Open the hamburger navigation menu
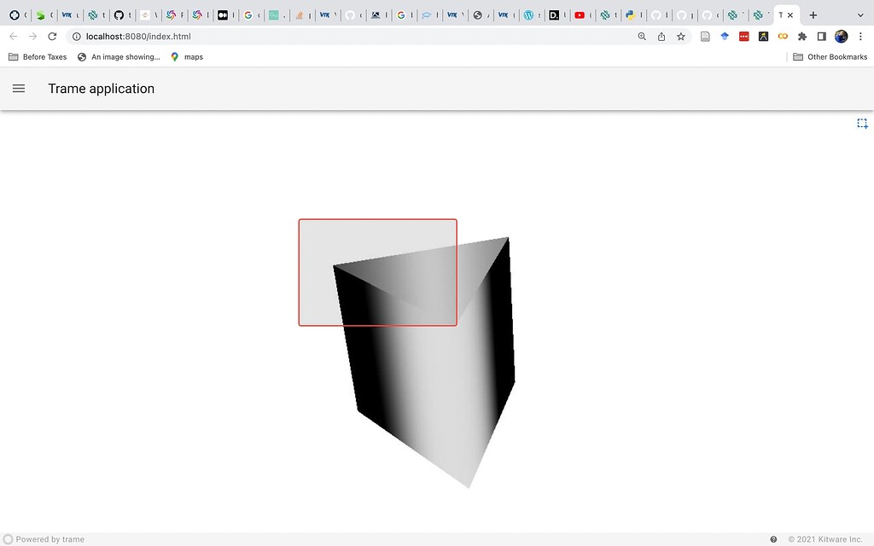This screenshot has width=874, height=546. [x=19, y=89]
